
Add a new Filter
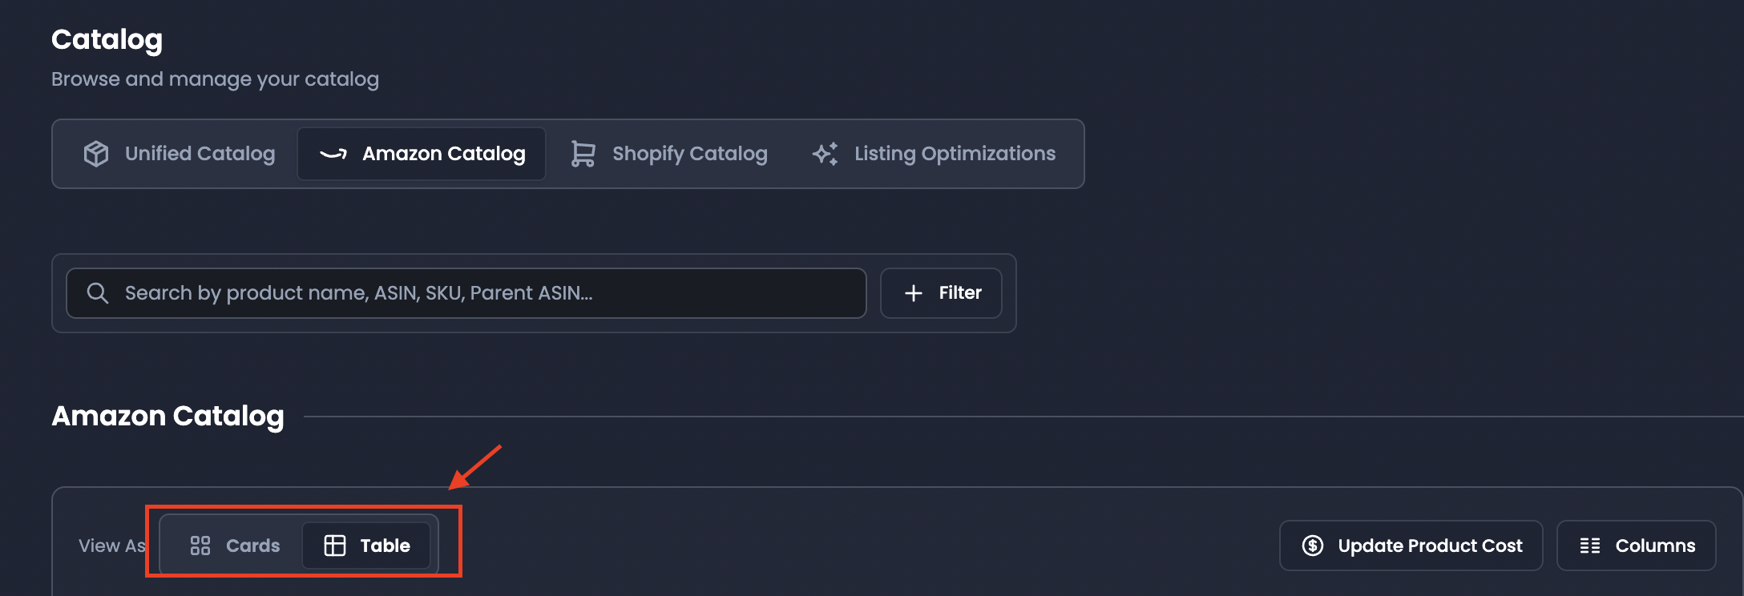pyautogui.click(x=941, y=293)
